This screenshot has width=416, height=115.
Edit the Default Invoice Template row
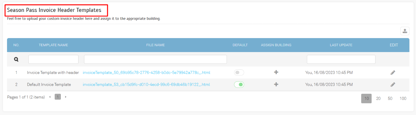tap(393, 84)
